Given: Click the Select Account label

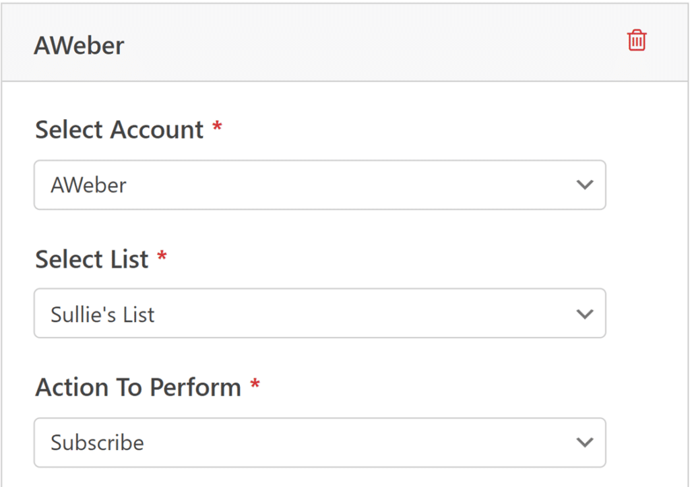Looking at the screenshot, I should coord(119,129).
